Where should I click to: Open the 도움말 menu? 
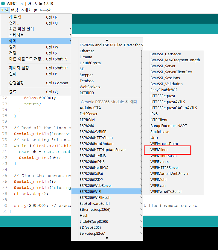tap(45, 10)
